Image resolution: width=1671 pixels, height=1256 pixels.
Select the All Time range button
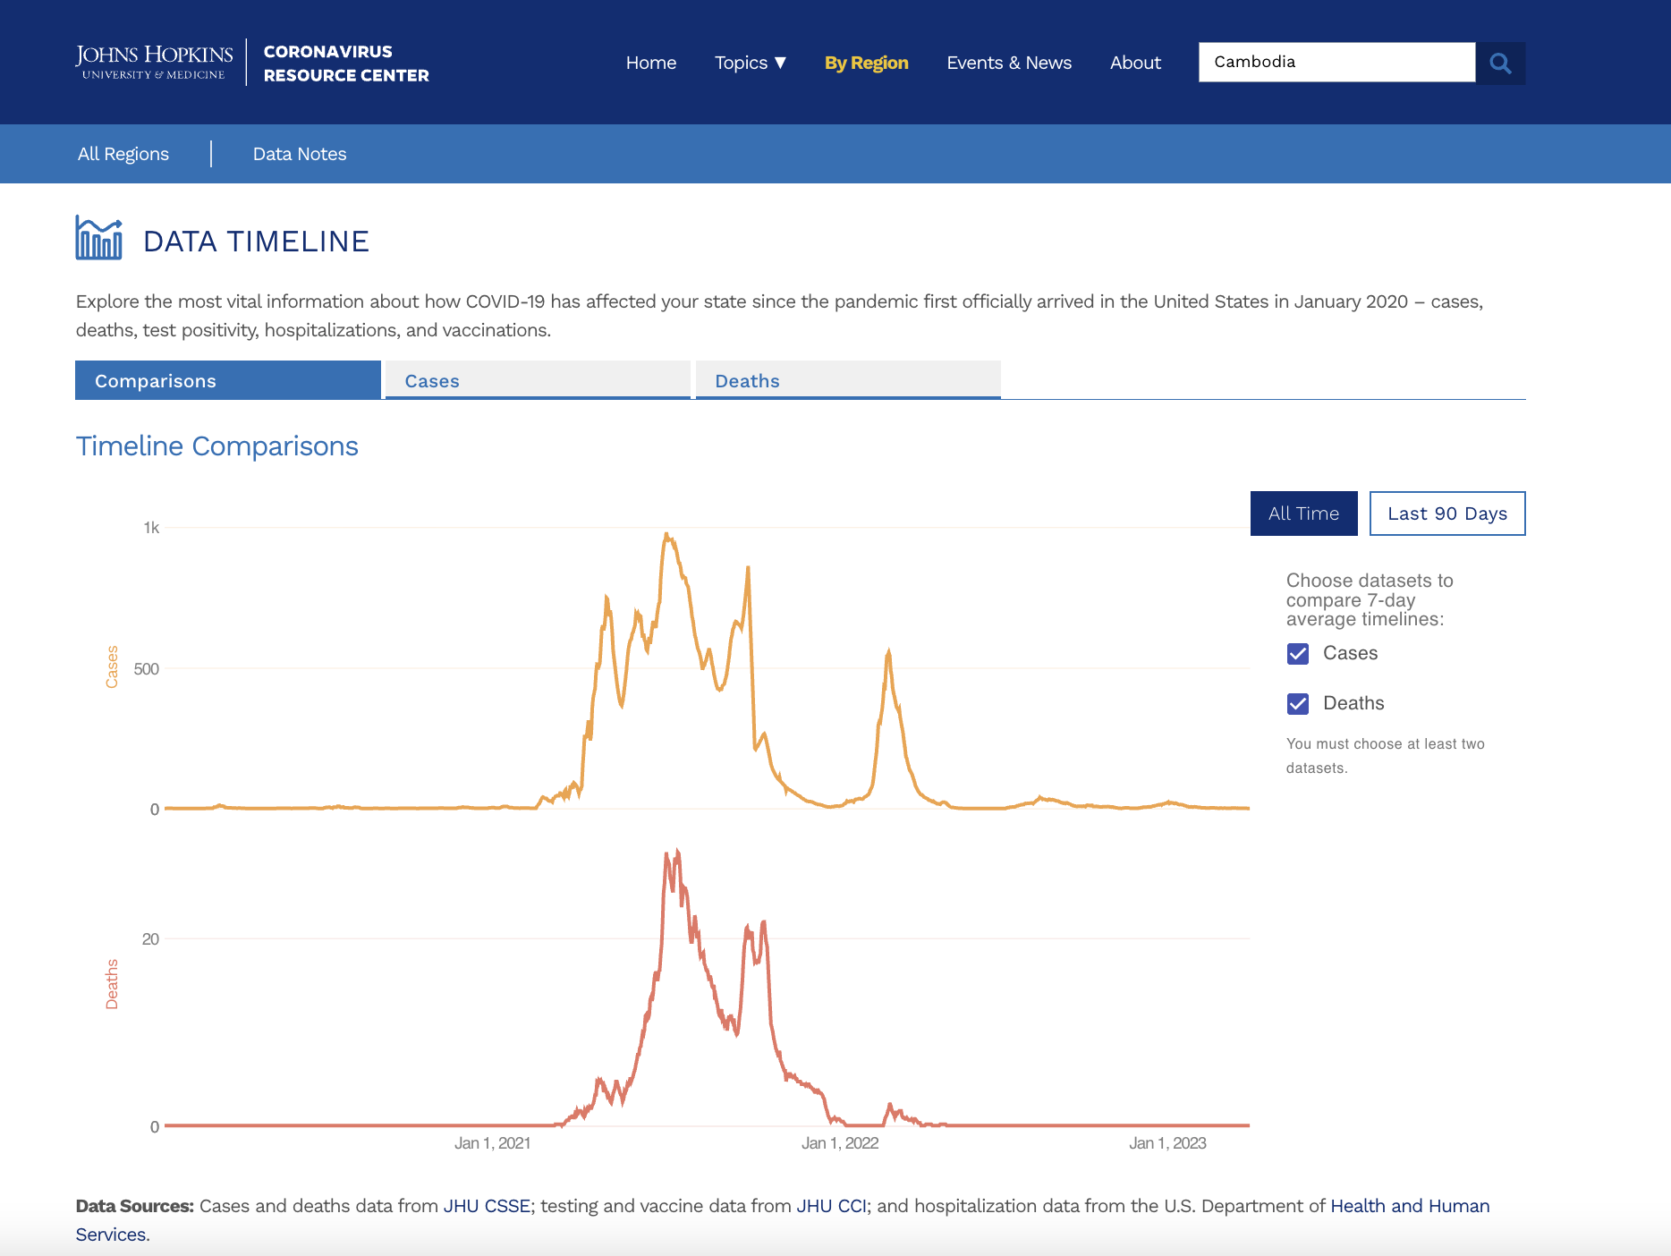pyautogui.click(x=1303, y=513)
